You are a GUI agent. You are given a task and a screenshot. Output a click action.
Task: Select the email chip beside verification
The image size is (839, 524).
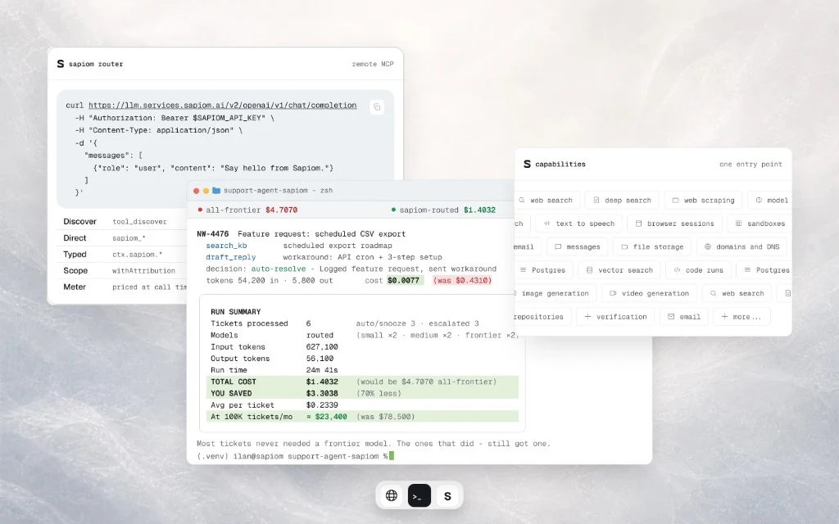tap(683, 317)
